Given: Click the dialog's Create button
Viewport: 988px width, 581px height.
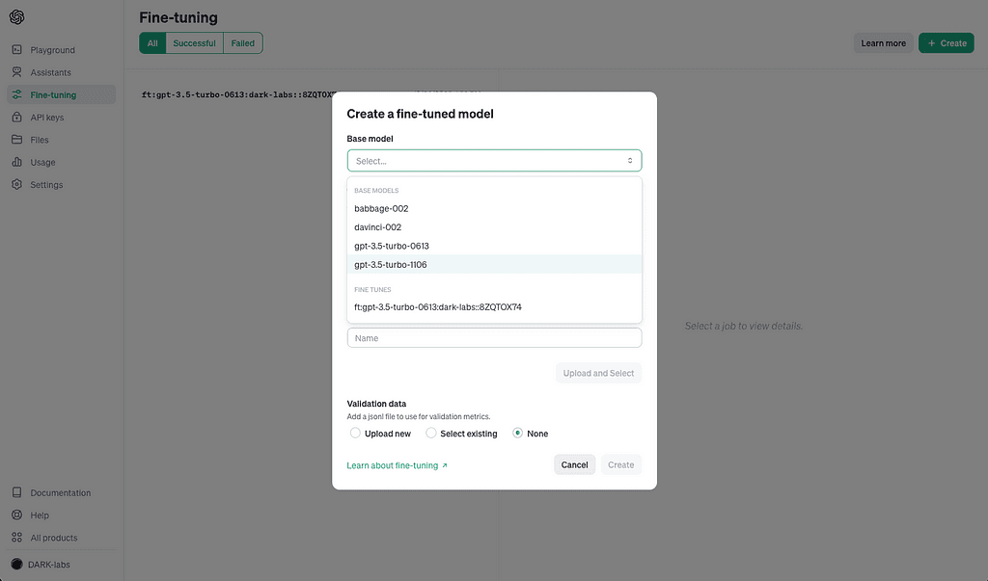Looking at the screenshot, I should (620, 464).
